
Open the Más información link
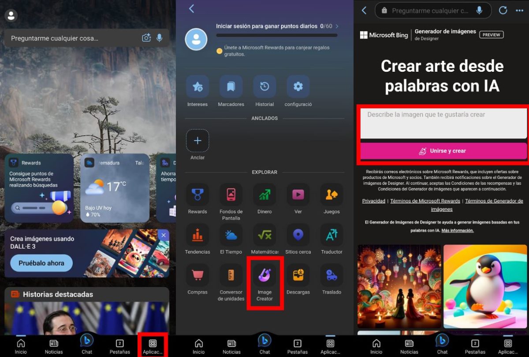(458, 230)
